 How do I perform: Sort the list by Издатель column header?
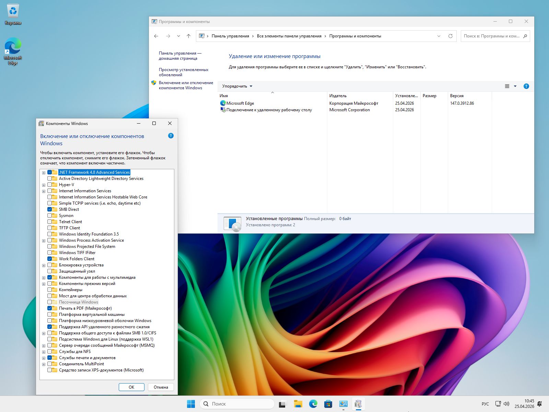338,96
